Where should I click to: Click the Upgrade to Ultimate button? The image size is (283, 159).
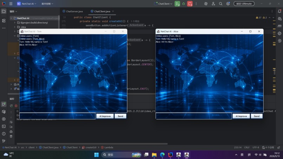click(x=244, y=4)
